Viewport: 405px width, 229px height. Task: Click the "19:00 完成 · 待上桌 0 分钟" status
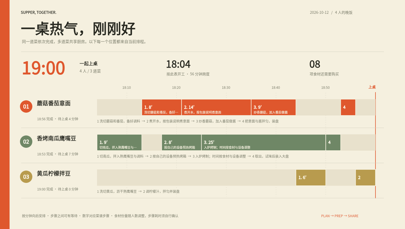[x=58, y=189]
